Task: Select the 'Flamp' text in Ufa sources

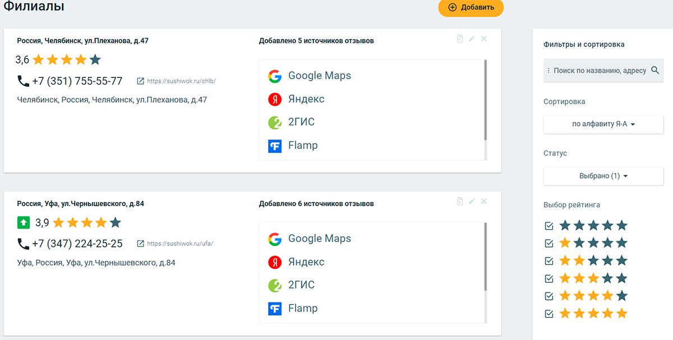Action: click(303, 309)
